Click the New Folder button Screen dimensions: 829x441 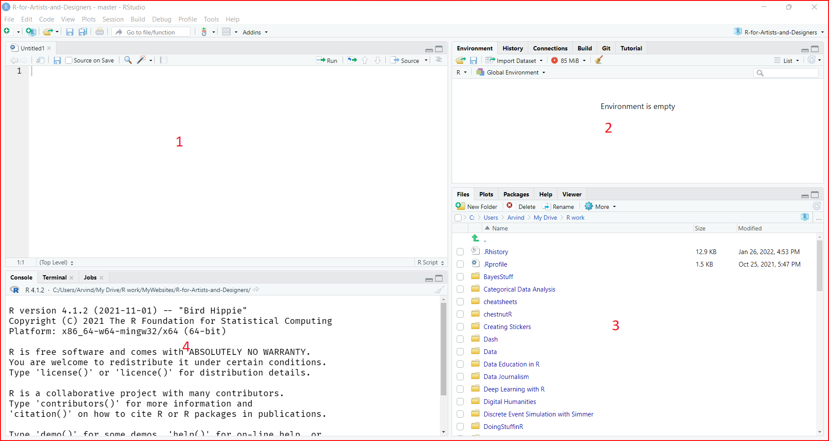pos(477,207)
